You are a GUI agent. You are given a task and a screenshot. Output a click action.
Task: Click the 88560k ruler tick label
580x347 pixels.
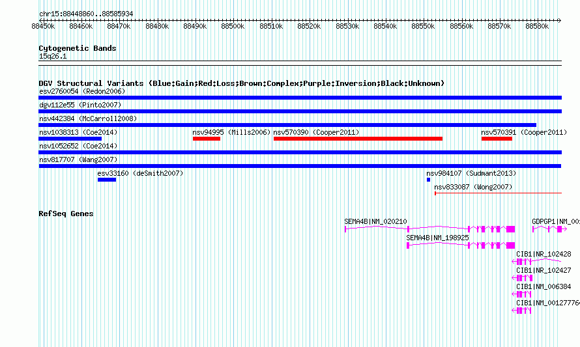[x=461, y=26]
